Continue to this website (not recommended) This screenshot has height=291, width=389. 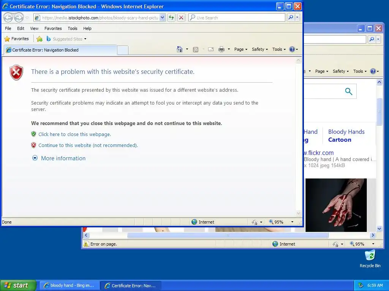click(x=88, y=145)
